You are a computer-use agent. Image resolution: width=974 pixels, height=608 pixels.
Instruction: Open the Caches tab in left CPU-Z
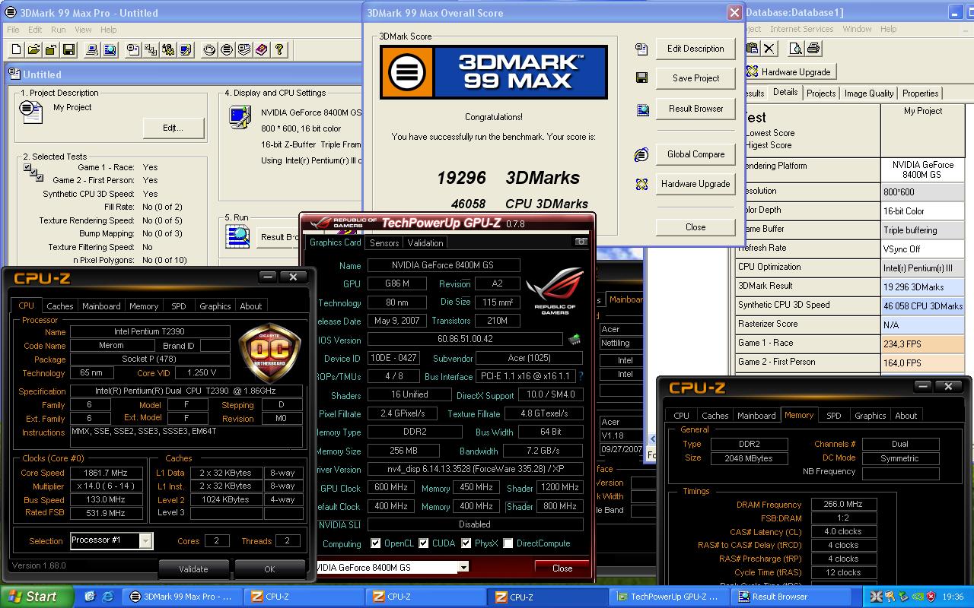tap(60, 306)
